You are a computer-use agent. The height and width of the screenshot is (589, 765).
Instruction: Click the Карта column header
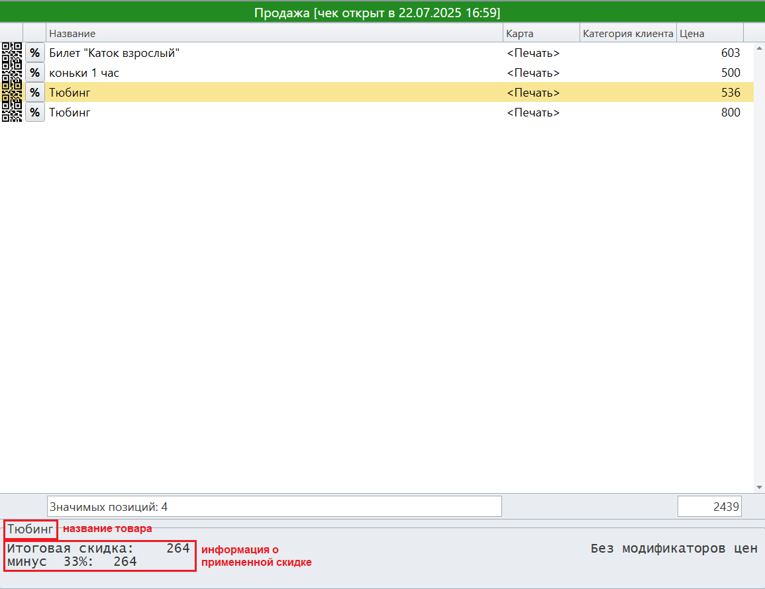pyautogui.click(x=541, y=33)
